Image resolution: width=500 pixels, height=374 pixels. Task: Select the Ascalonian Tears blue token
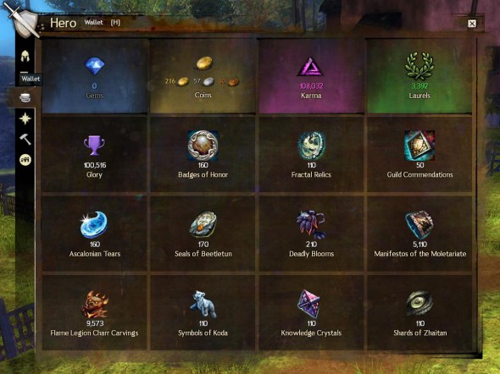tap(94, 225)
